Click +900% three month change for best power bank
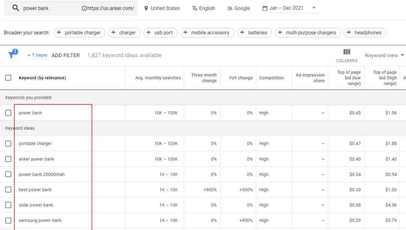Image resolution: width=406 pixels, height=230 pixels. pos(210,190)
